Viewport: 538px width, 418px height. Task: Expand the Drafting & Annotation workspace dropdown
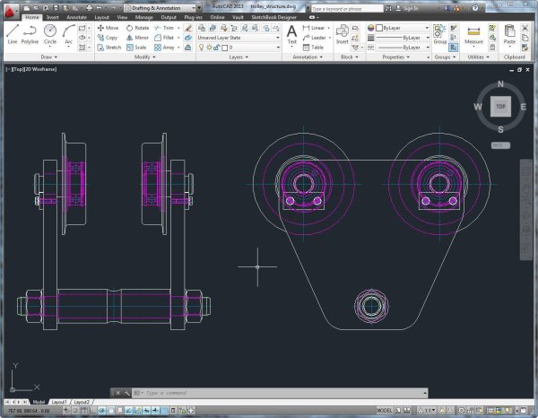tap(161, 7)
